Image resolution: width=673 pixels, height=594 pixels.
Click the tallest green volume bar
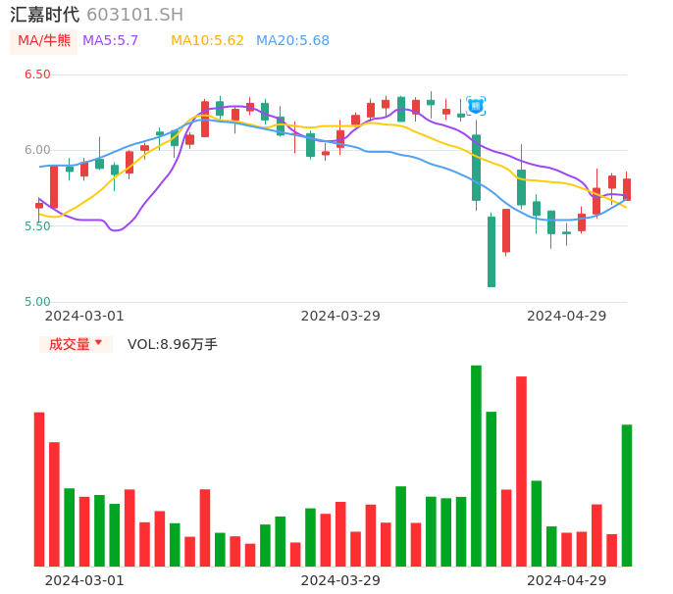click(x=476, y=466)
